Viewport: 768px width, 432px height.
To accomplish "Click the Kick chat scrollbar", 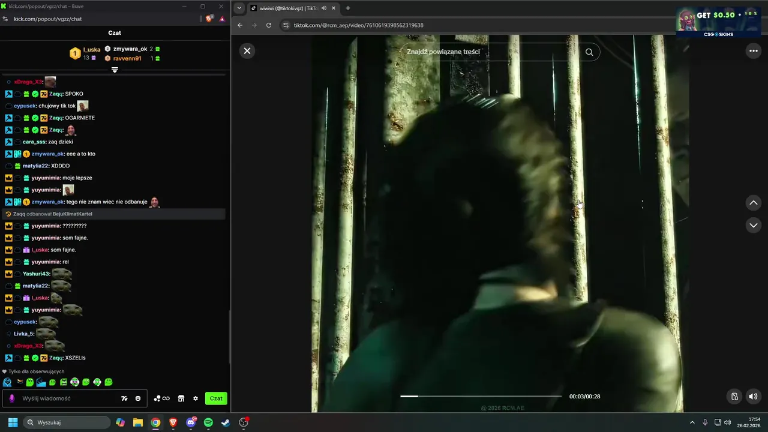I will tap(230, 336).
